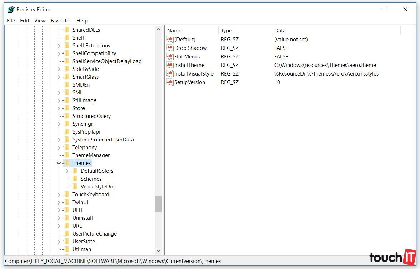Select the ThemeManager key in tree
420x269 pixels.
[91, 155]
